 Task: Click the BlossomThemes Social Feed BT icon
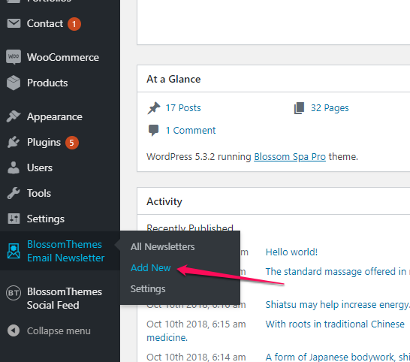coord(14,293)
